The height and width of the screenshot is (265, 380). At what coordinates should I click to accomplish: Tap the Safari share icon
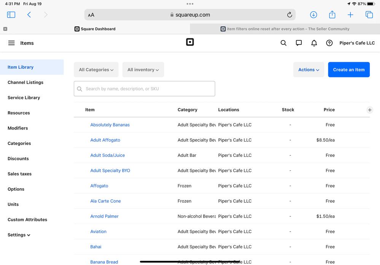(332, 15)
